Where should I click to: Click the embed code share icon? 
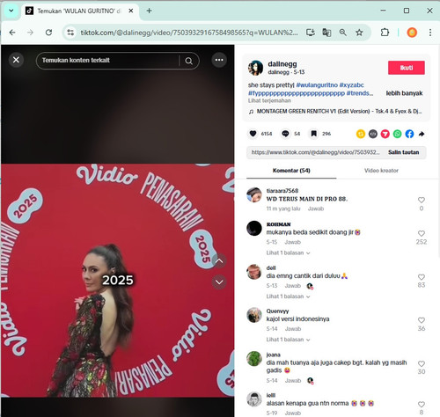click(373, 134)
